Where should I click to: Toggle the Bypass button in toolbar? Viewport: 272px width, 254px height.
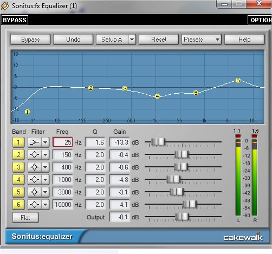[x=30, y=40]
